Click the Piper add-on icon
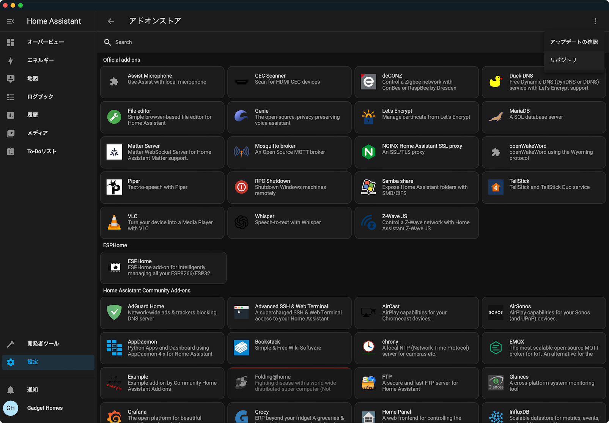 [114, 187]
